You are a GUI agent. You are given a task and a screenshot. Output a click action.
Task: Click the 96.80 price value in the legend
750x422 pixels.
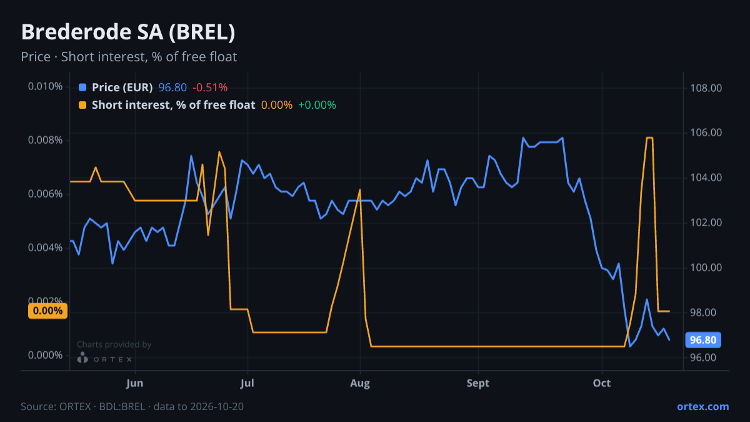[x=172, y=88]
